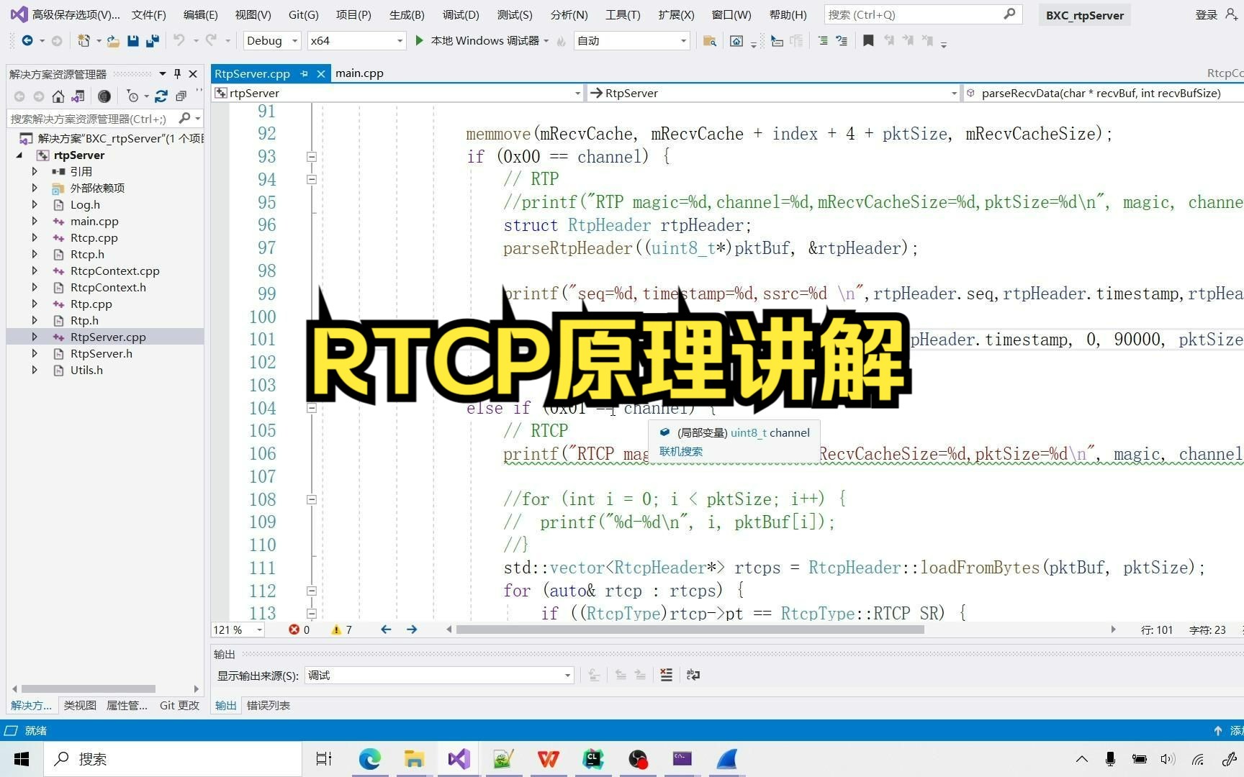Click the editor horizontal scrollbar thumb
1244x777 pixels.
click(x=690, y=630)
